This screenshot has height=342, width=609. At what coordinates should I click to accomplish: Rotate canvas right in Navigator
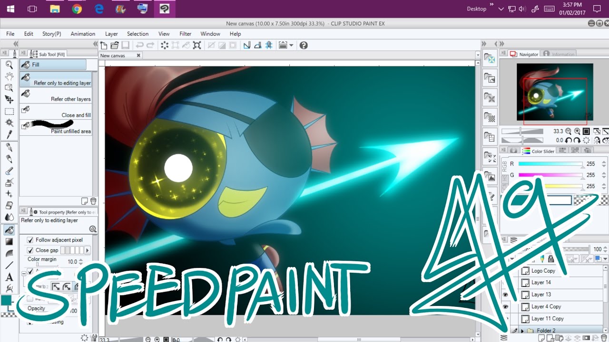tap(577, 140)
